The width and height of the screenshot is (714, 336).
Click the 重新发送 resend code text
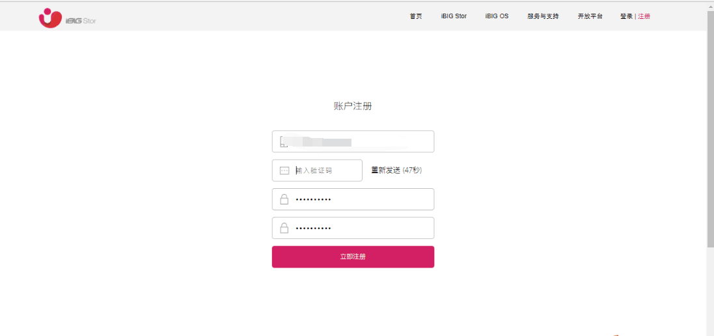pyautogui.click(x=386, y=170)
